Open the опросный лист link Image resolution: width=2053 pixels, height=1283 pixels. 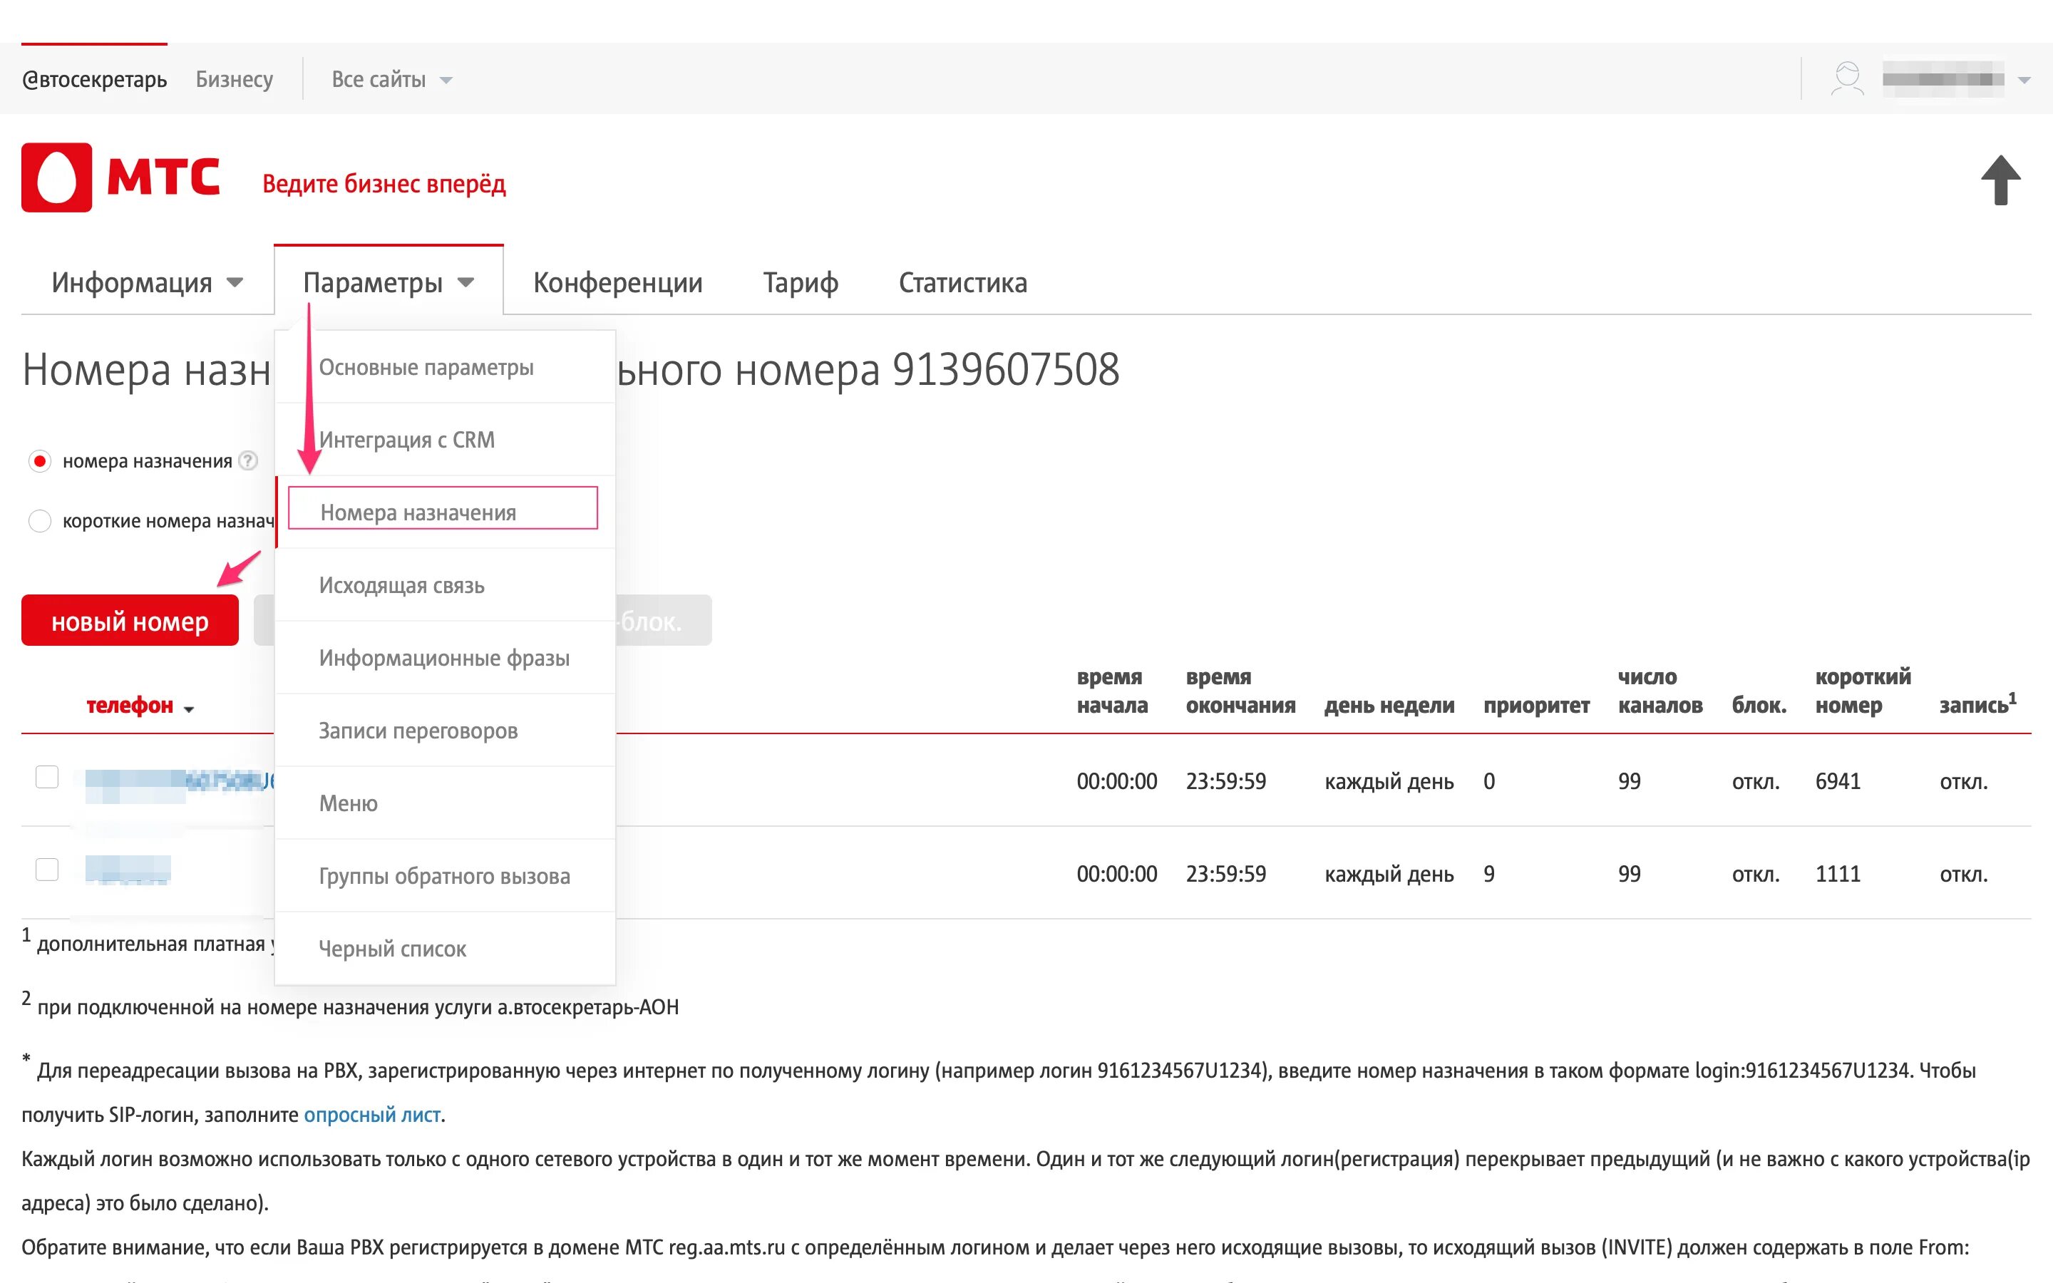point(372,1114)
